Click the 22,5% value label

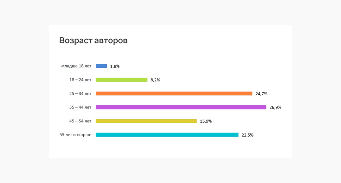(x=248, y=135)
